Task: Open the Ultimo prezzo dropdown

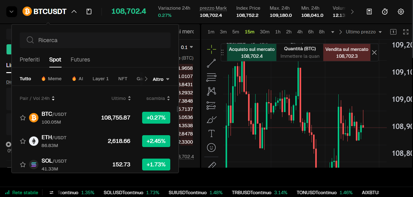Action: pos(364,32)
